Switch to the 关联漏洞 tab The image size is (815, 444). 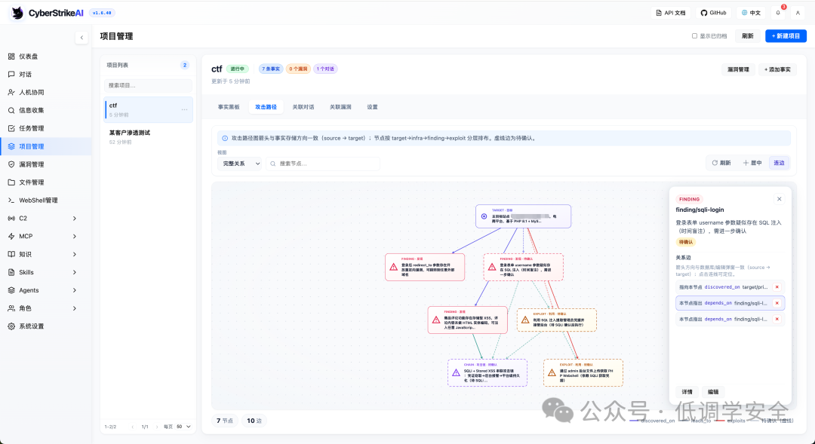point(340,107)
